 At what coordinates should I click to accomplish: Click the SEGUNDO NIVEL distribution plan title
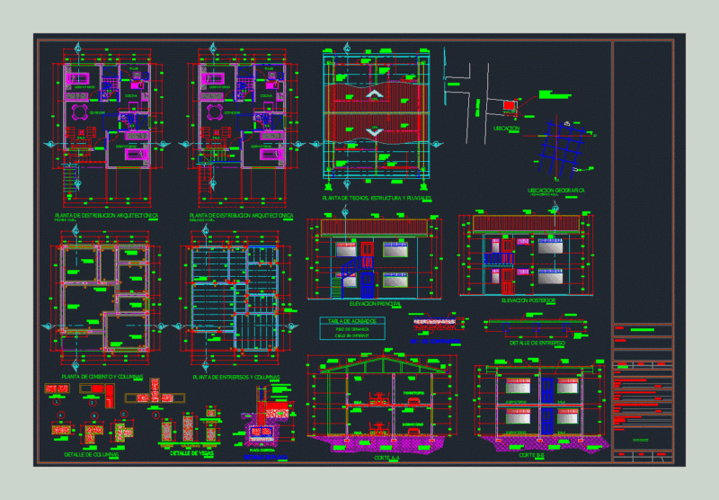point(241,215)
